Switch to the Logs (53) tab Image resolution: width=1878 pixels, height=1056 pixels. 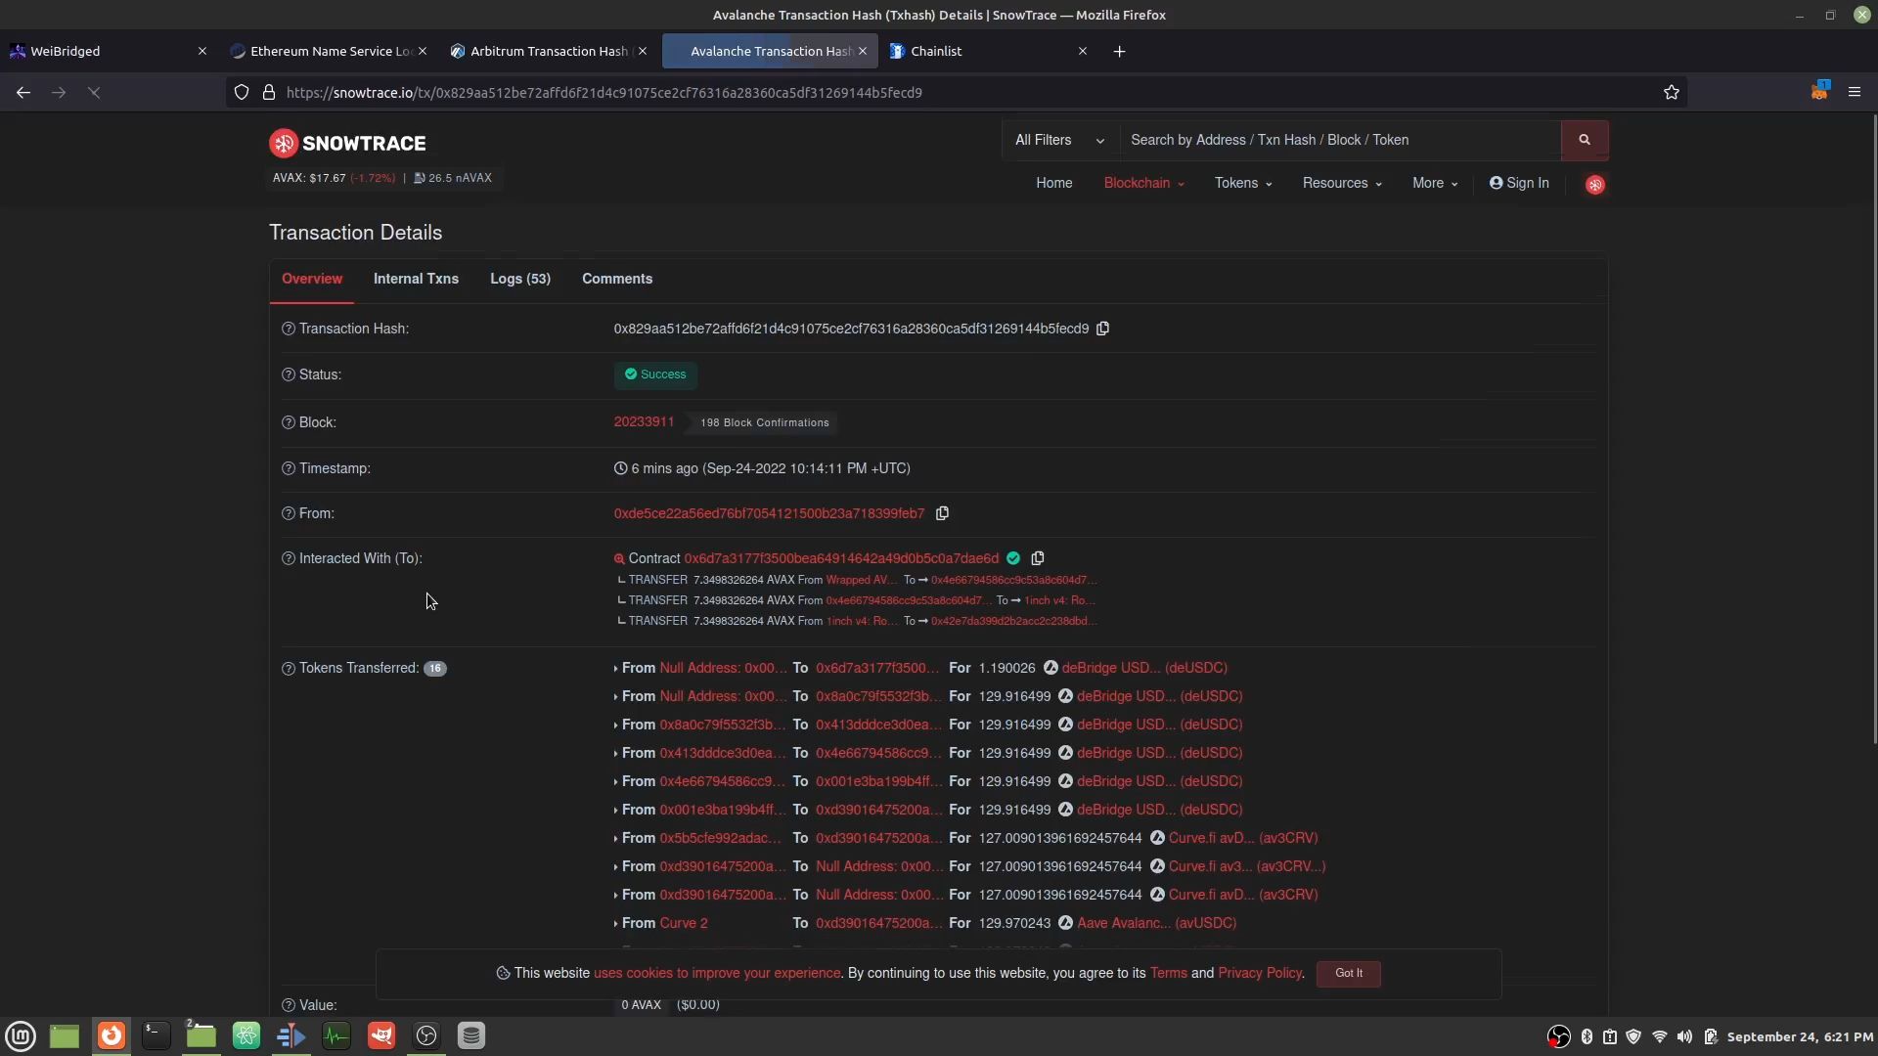click(x=519, y=279)
